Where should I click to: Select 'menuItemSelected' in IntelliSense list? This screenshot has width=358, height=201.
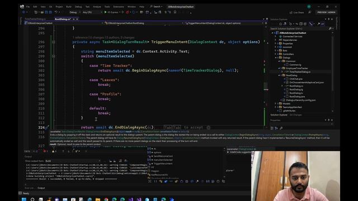click(163, 160)
